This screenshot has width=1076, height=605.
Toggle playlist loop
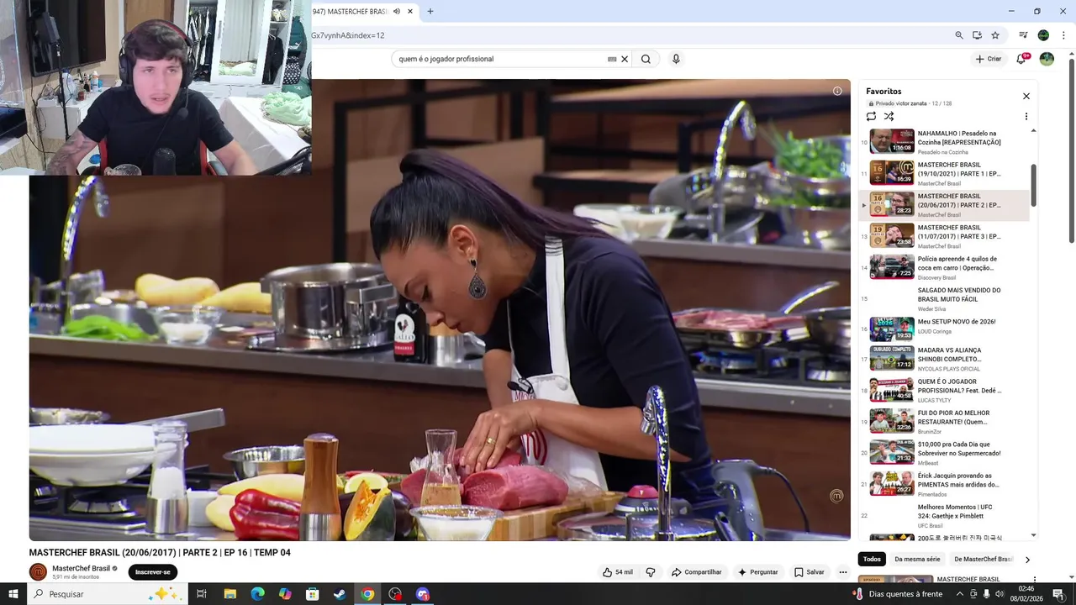pos(871,116)
